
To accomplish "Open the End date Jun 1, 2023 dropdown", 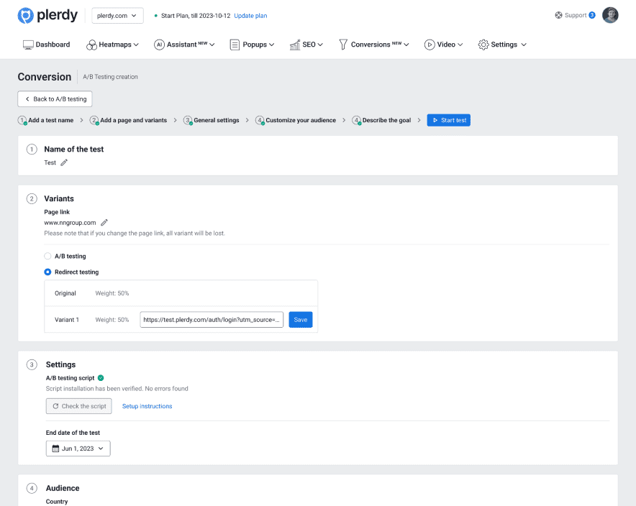I will tap(78, 448).
